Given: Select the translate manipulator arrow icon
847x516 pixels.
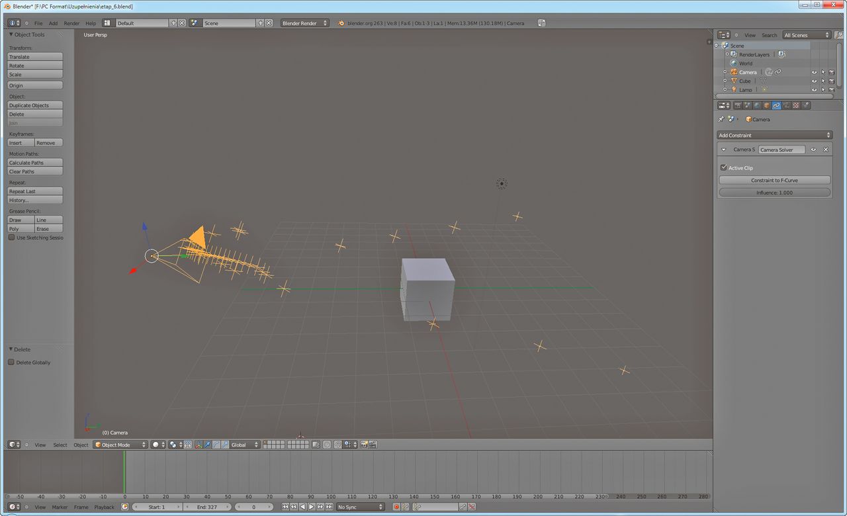Looking at the screenshot, I should click(207, 445).
